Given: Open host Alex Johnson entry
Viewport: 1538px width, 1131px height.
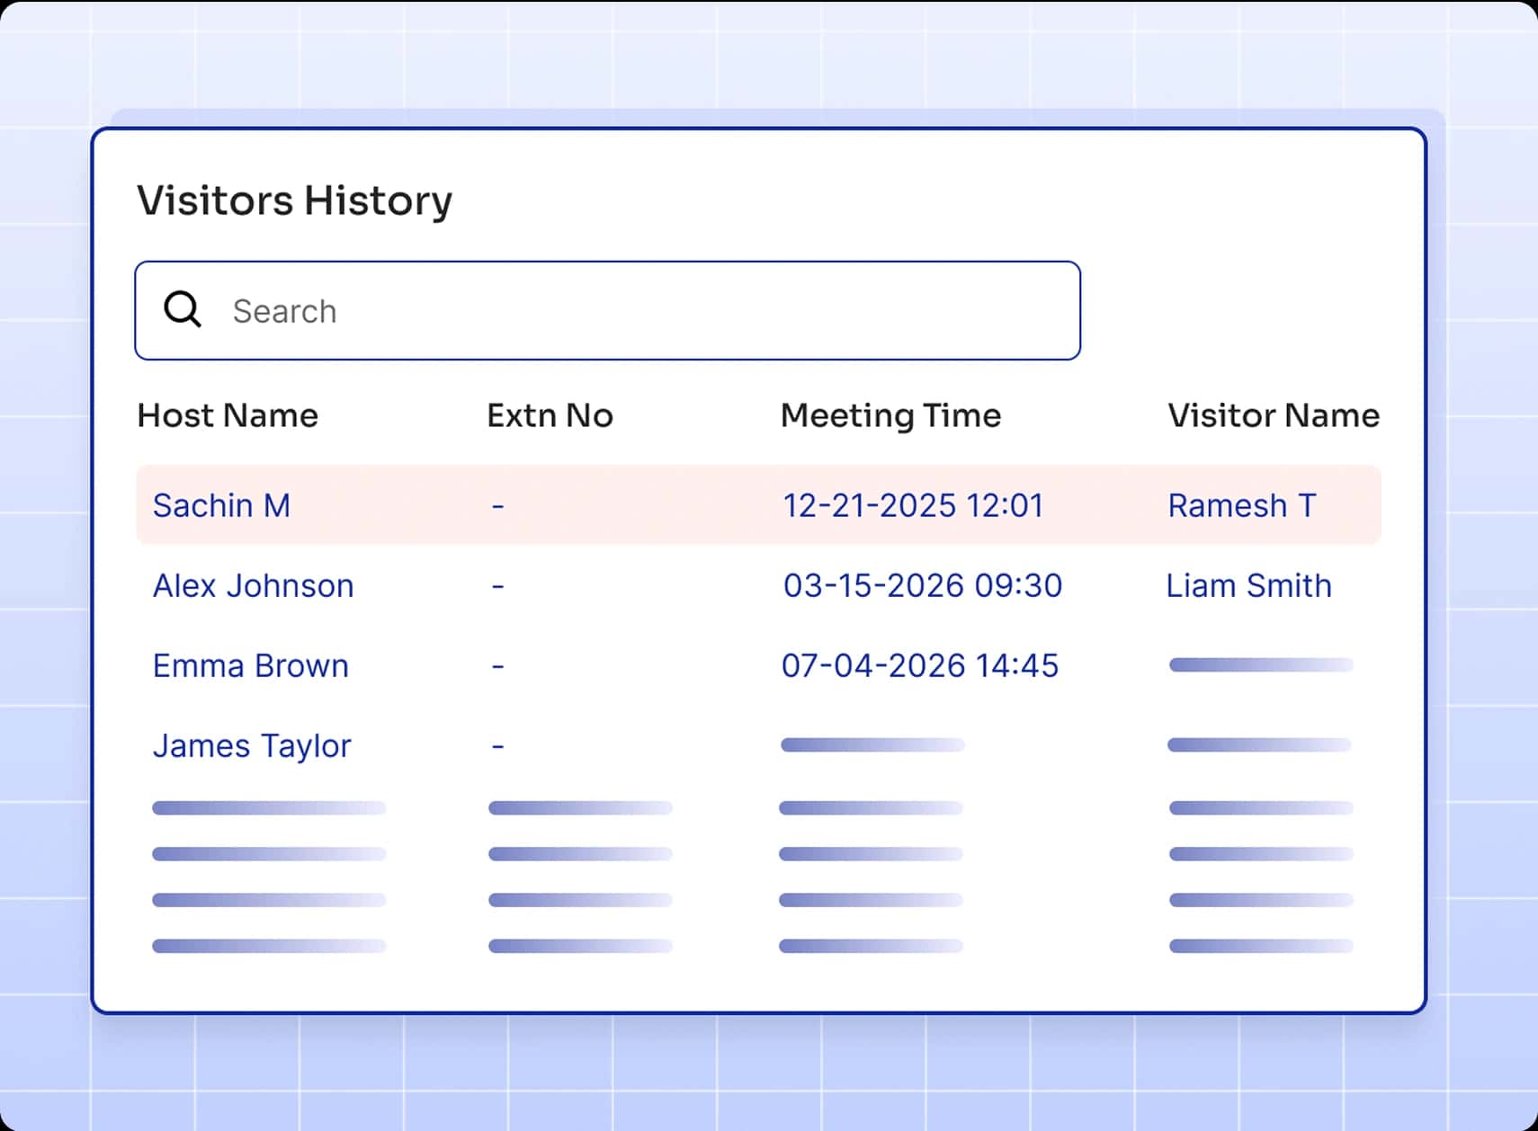Looking at the screenshot, I should [253, 586].
